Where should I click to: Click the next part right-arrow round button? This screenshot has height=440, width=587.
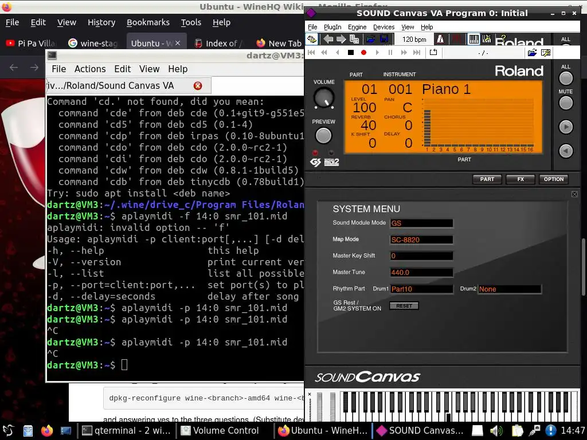click(x=566, y=127)
